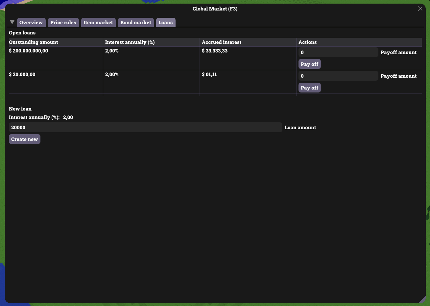Screen dimensions: 430x306
Task: Select the Loans tab
Action: [165, 22]
